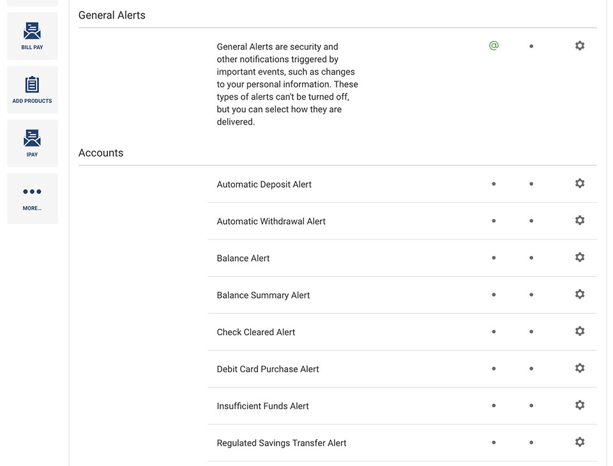This screenshot has width=613, height=466.
Task: Open gear settings for Automatic Withdrawal Alert
Action: pos(580,220)
